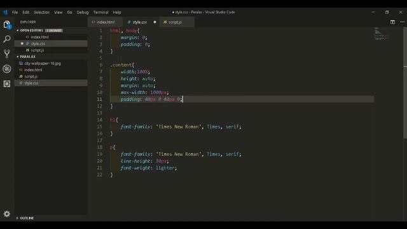Open the Source Control view
The width and height of the screenshot is (407, 229).
[7, 53]
